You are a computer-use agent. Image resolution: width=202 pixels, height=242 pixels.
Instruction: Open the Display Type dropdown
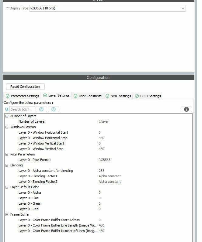click(108, 8)
